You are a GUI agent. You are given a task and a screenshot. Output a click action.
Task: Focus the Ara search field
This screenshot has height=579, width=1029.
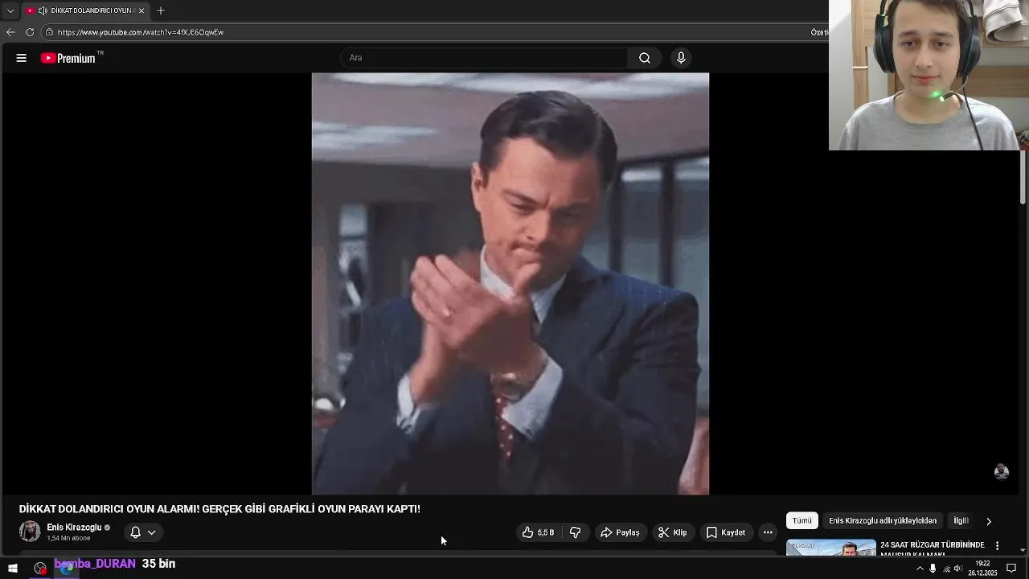[484, 58]
